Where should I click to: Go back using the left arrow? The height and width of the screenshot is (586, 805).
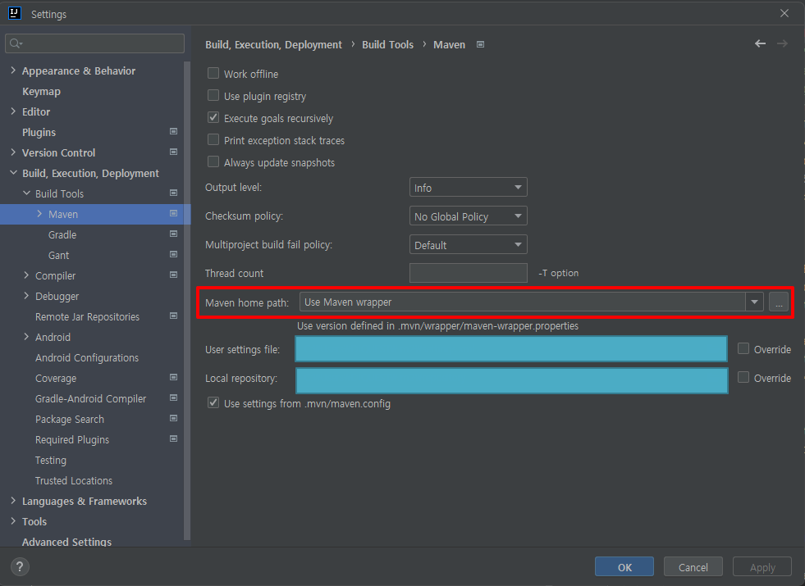pyautogui.click(x=761, y=44)
